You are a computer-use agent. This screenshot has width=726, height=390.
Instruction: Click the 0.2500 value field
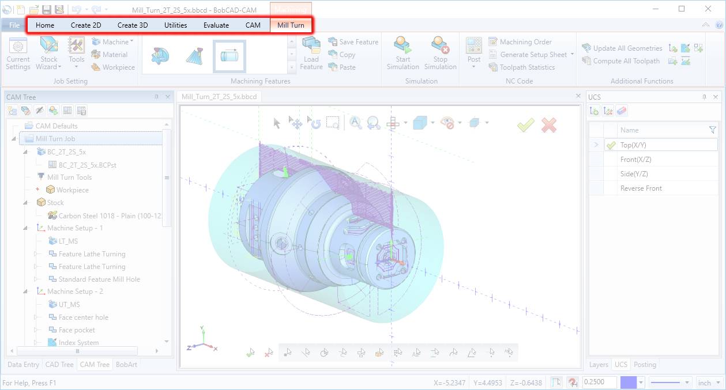tap(599, 383)
